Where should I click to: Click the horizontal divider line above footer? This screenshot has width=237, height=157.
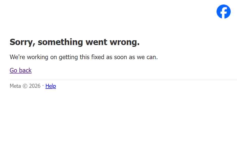(123, 79)
